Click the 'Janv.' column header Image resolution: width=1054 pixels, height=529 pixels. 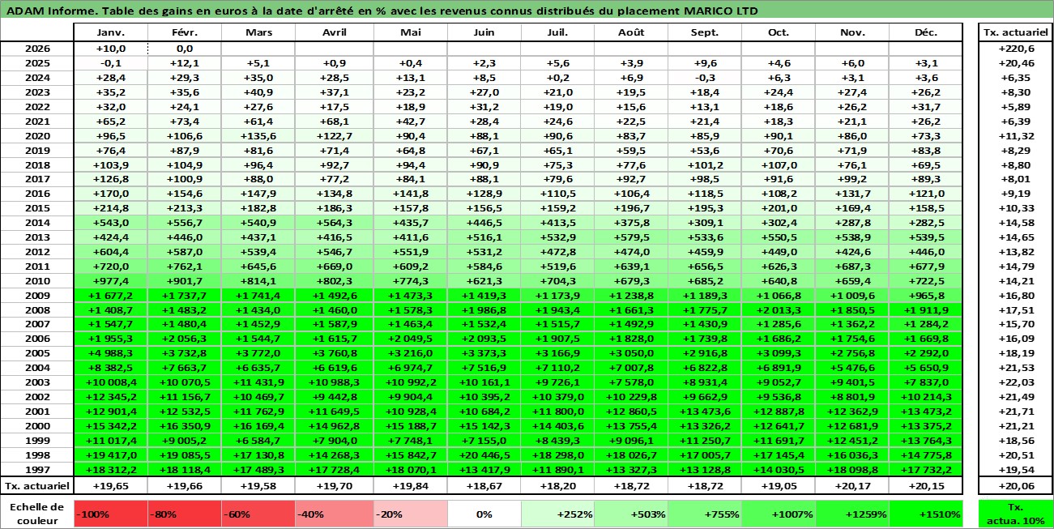(x=110, y=32)
